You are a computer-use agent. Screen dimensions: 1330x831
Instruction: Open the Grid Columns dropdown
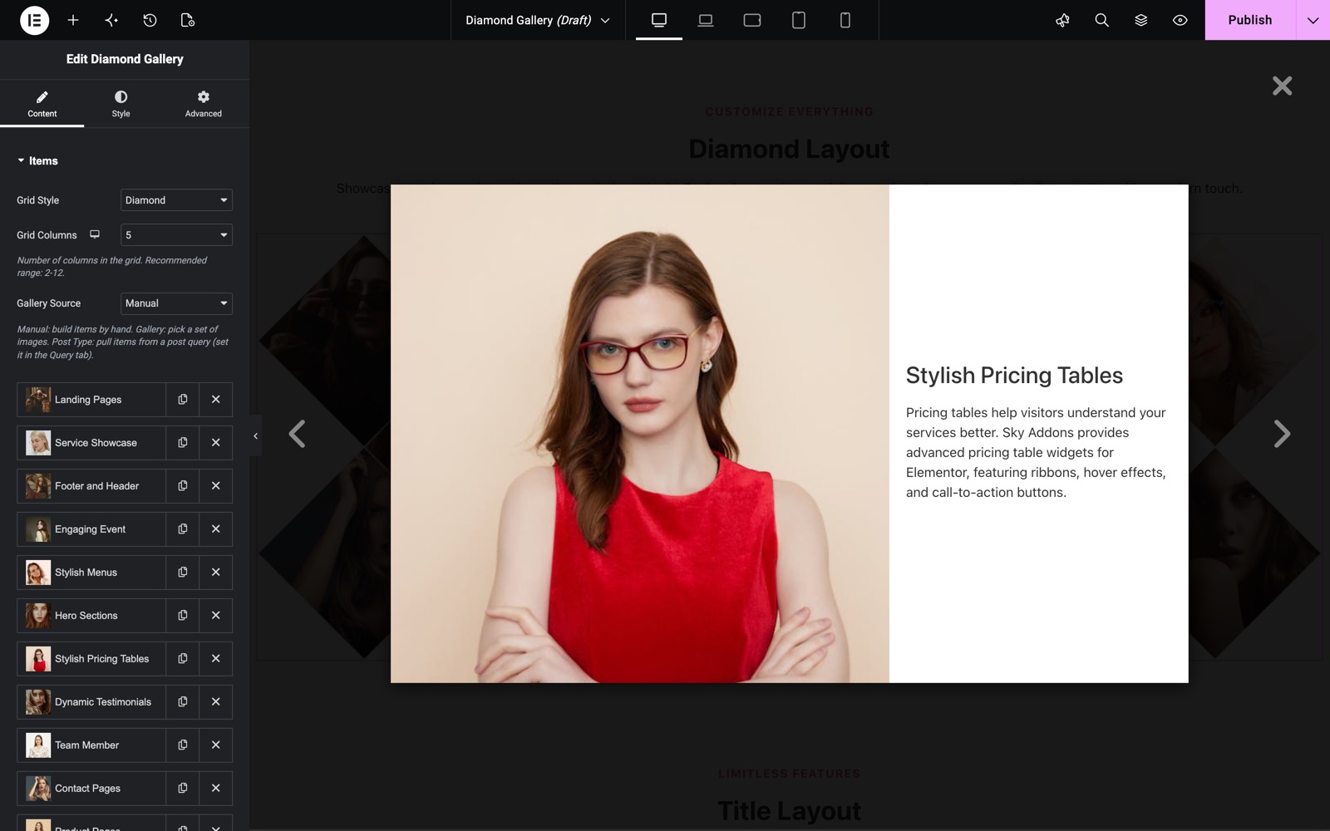pos(176,235)
